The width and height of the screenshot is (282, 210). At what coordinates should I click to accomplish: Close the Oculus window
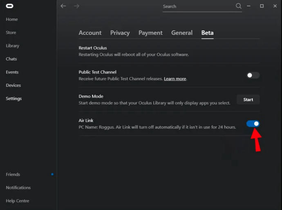[x=273, y=6]
